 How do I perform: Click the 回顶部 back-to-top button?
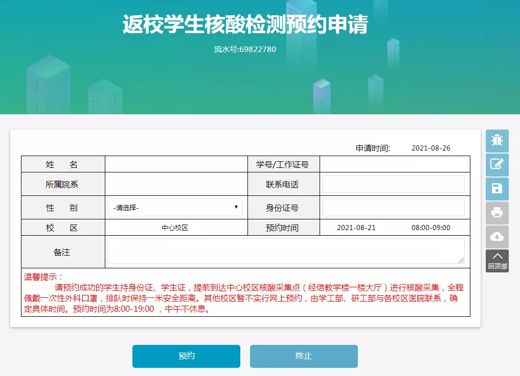496,261
